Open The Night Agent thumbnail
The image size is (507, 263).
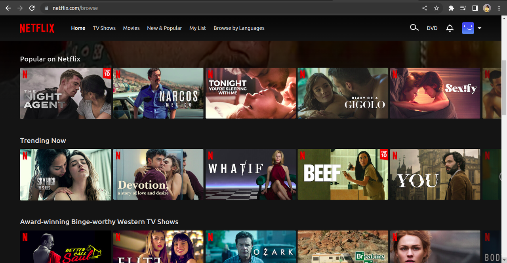(66, 93)
